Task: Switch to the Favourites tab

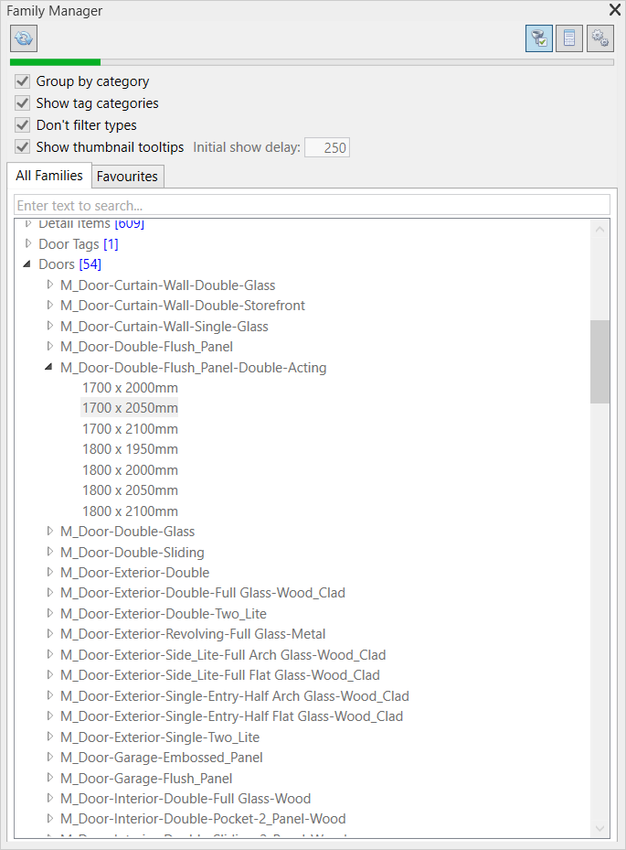Action: click(127, 177)
